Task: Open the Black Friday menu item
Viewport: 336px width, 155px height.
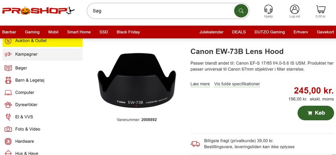Action: click(128, 32)
